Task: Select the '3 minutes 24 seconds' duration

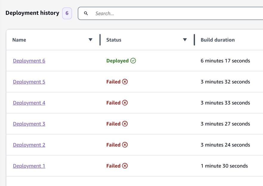Action: pyautogui.click(x=225, y=145)
